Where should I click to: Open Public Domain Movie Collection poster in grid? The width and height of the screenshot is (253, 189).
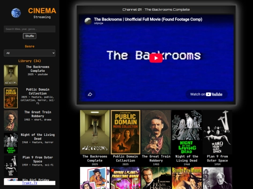click(x=126, y=132)
